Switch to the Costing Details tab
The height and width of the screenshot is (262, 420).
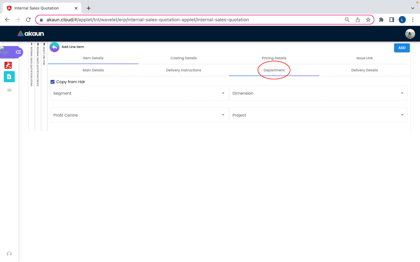click(x=183, y=58)
